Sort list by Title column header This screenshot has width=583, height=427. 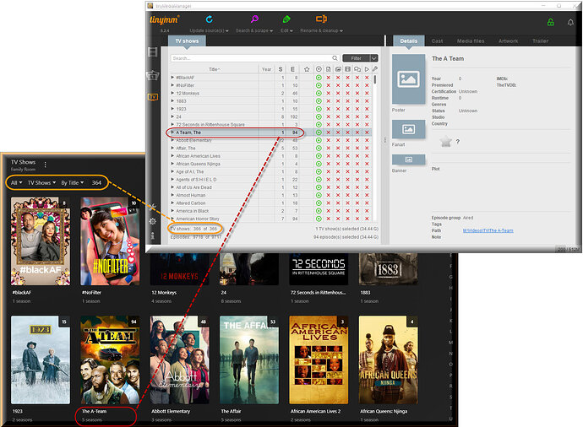pos(214,69)
